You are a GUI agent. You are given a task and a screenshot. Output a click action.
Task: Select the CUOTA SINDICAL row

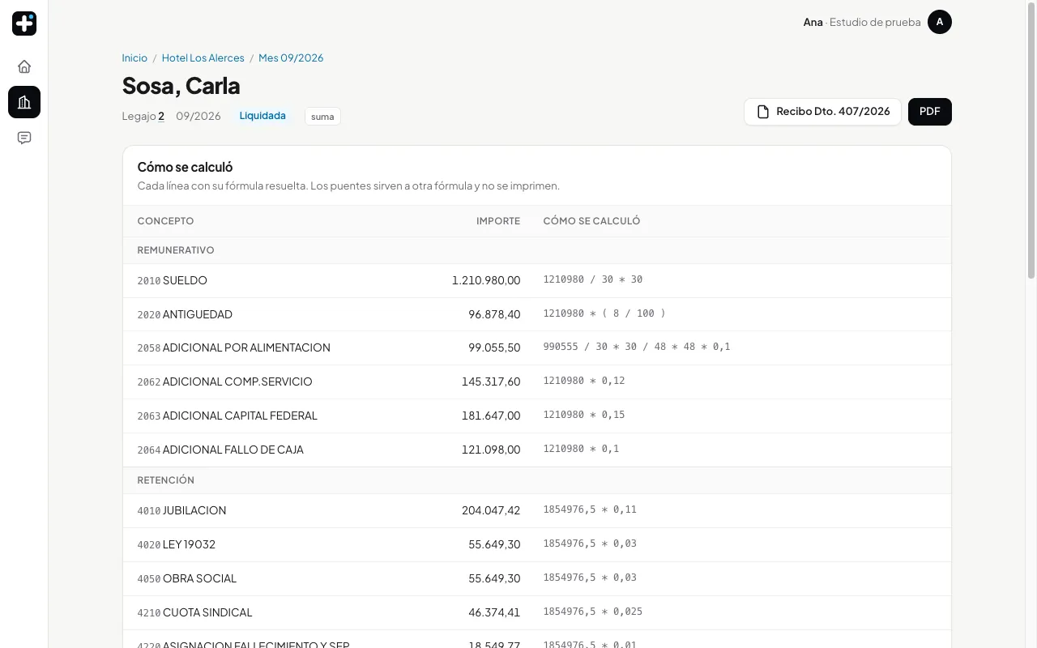point(537,612)
